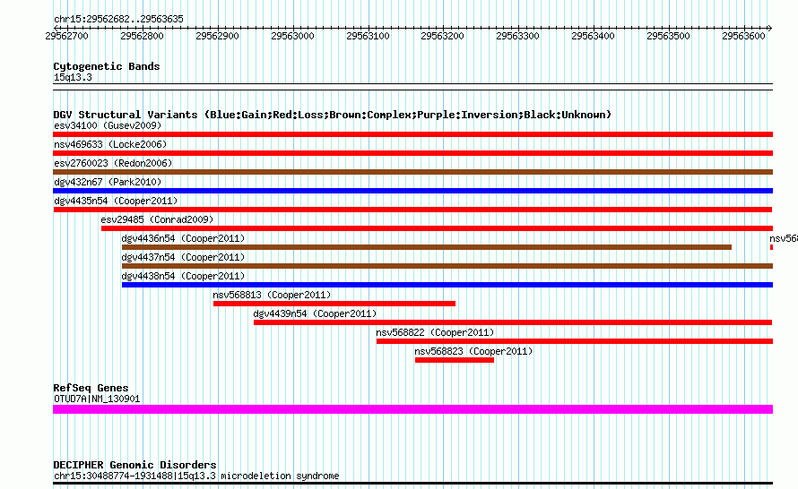798x489 pixels.
Task: Click the dgv4436n54 brown complex bar
Action: tap(427, 247)
